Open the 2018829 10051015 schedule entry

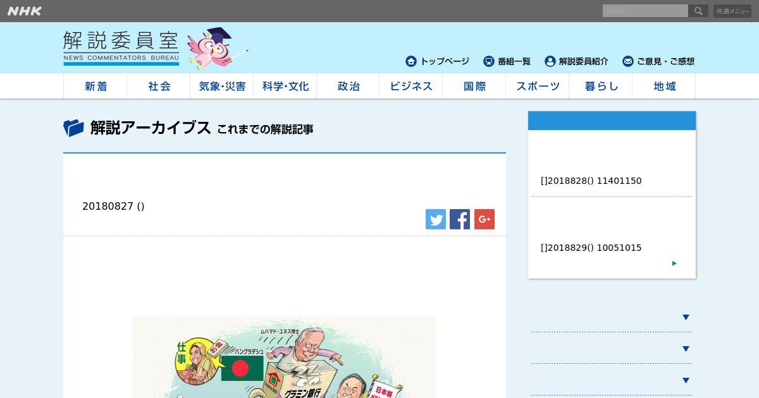(x=591, y=248)
